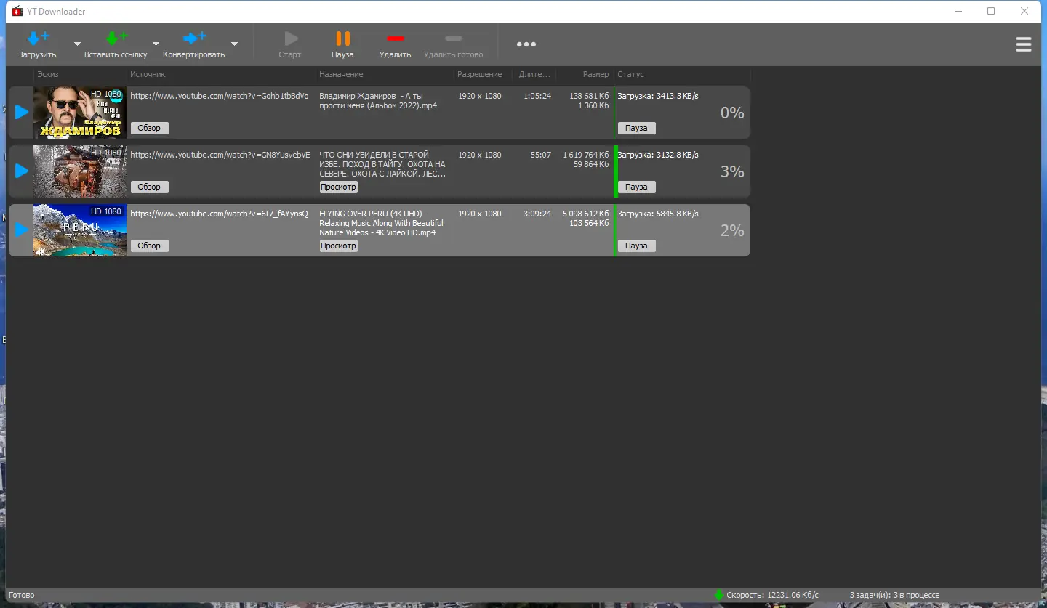Click the URL ending in Gohb1tbBdVo
Image resolution: width=1047 pixels, height=608 pixels.
tap(219, 96)
